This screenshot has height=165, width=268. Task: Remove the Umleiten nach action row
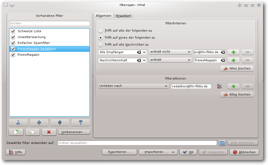[x=248, y=86]
